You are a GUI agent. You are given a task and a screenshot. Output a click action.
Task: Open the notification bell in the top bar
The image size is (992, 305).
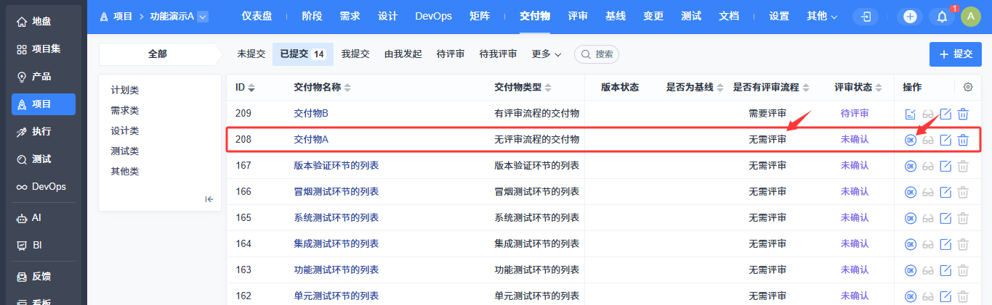942,17
